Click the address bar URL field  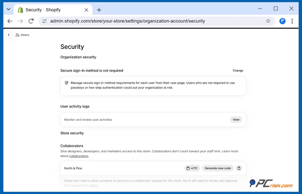[128, 21]
